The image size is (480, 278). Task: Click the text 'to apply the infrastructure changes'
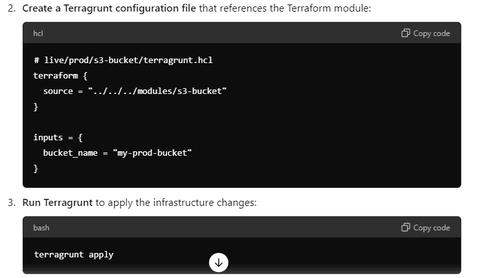[x=175, y=203]
